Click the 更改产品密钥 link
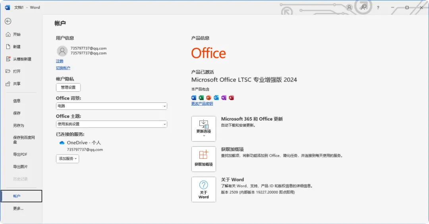Viewport: 429px width, 224px height. pyautogui.click(x=202, y=104)
